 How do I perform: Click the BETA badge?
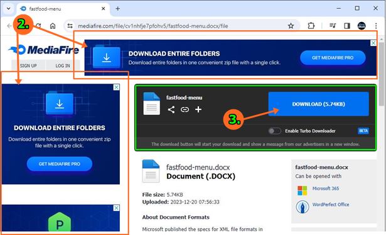pos(363,131)
